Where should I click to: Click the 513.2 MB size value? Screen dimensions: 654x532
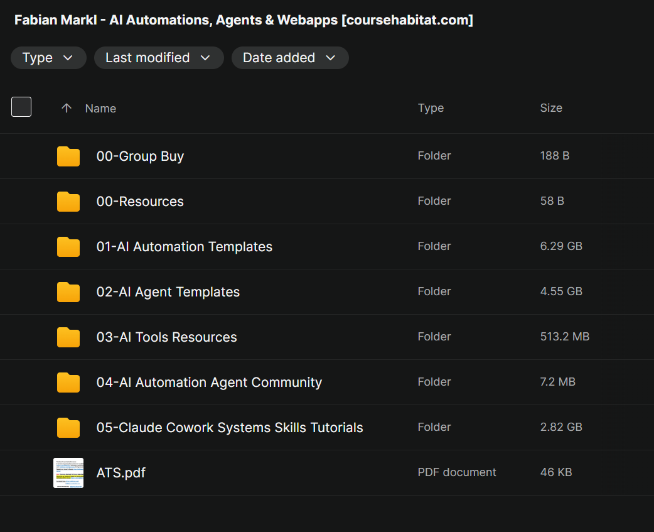(565, 337)
